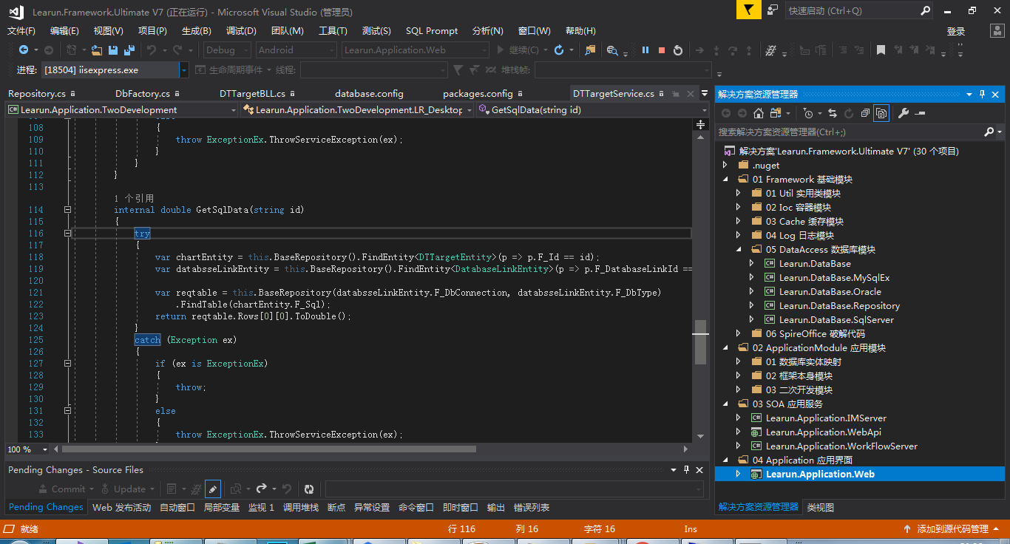Click the Undo icon in toolbar
Screen dimensions: 1010x544
pyautogui.click(x=152, y=50)
